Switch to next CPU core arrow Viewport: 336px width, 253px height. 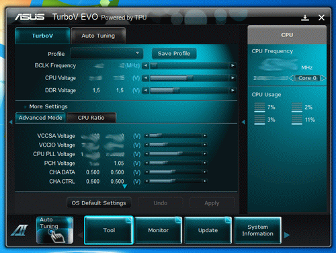pos(323,78)
